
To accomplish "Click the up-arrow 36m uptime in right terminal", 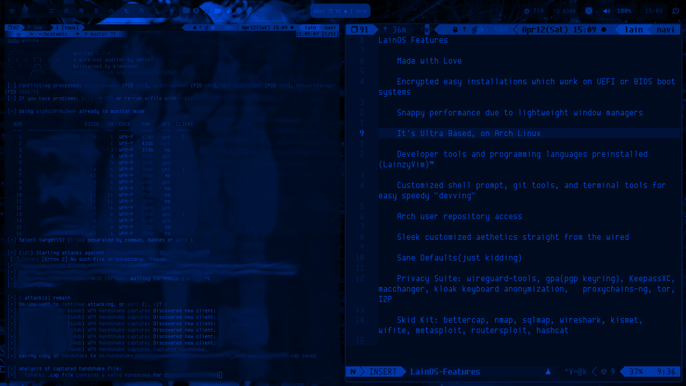I will (x=395, y=30).
